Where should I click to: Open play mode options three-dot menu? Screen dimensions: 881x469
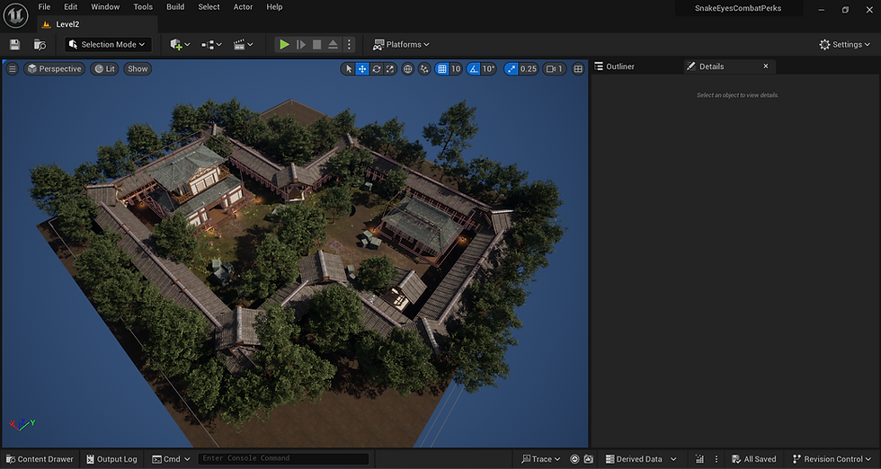349,44
